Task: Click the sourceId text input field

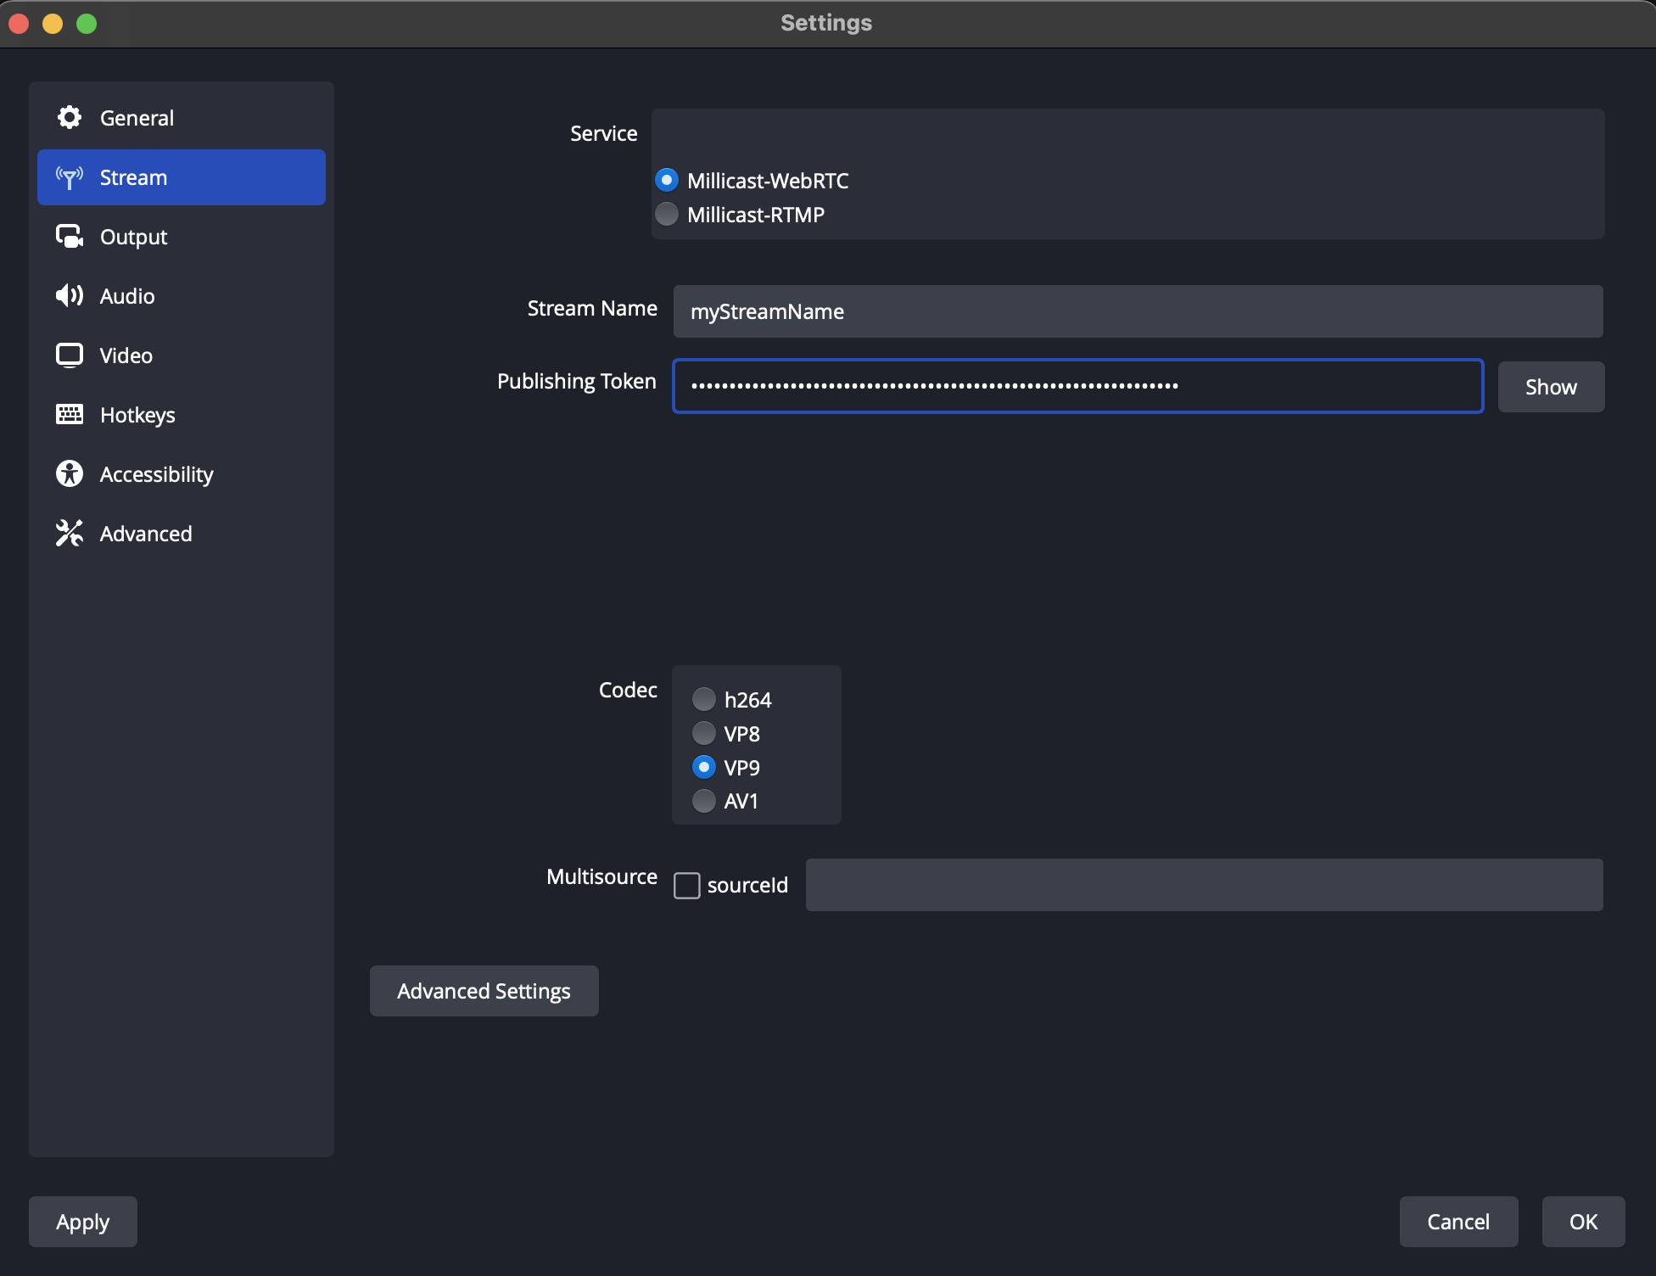Action: click(x=1203, y=885)
